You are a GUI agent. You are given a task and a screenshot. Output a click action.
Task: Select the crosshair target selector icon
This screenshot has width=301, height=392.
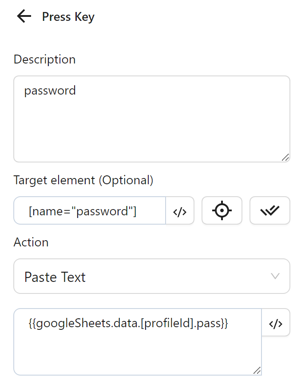(222, 210)
